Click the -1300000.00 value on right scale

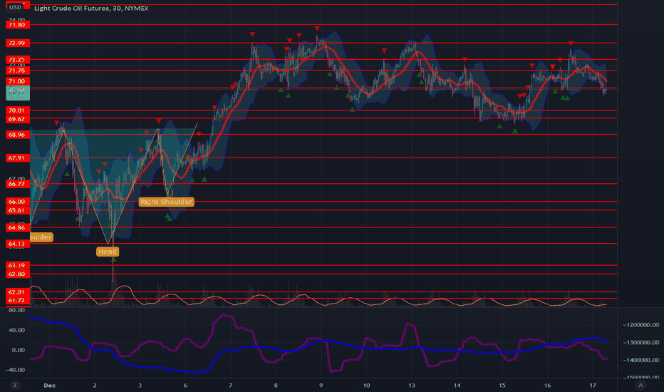(x=641, y=342)
